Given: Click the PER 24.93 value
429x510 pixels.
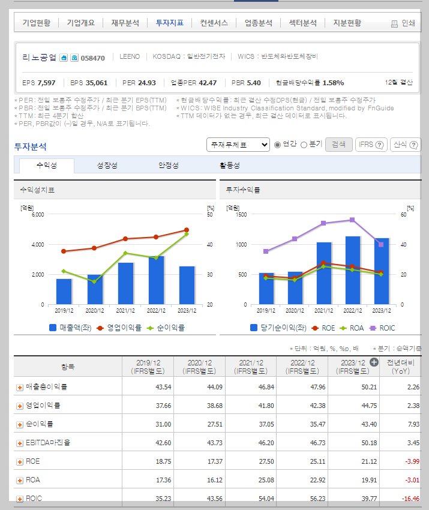Looking at the screenshot, I should tap(146, 83).
